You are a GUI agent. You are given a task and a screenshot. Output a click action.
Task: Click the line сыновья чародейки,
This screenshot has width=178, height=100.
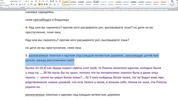click(40, 12)
